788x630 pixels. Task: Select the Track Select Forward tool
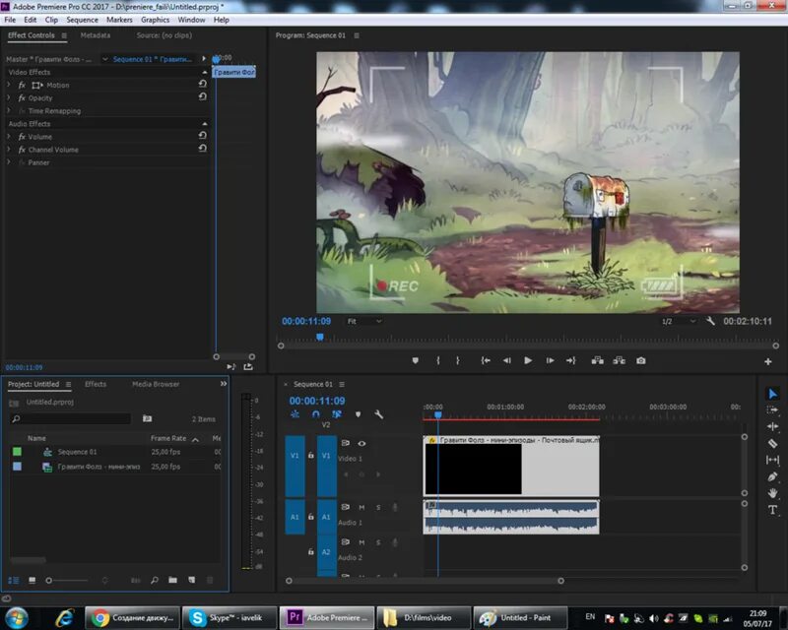[772, 410]
